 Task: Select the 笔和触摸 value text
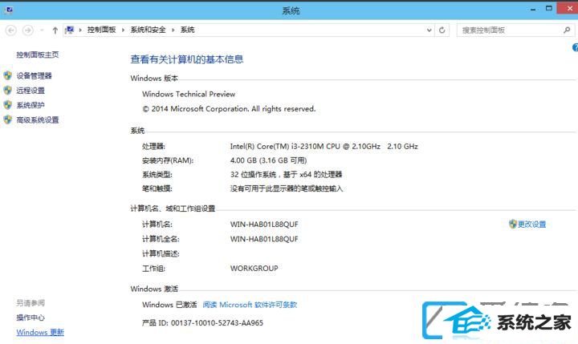click(287, 188)
